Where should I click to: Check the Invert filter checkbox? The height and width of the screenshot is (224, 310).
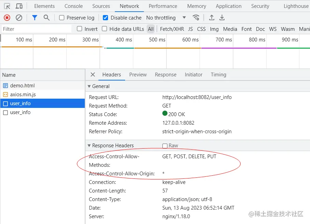(80, 29)
